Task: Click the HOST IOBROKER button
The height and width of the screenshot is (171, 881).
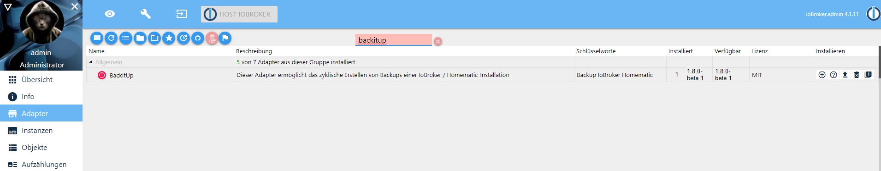Action: pos(239,14)
